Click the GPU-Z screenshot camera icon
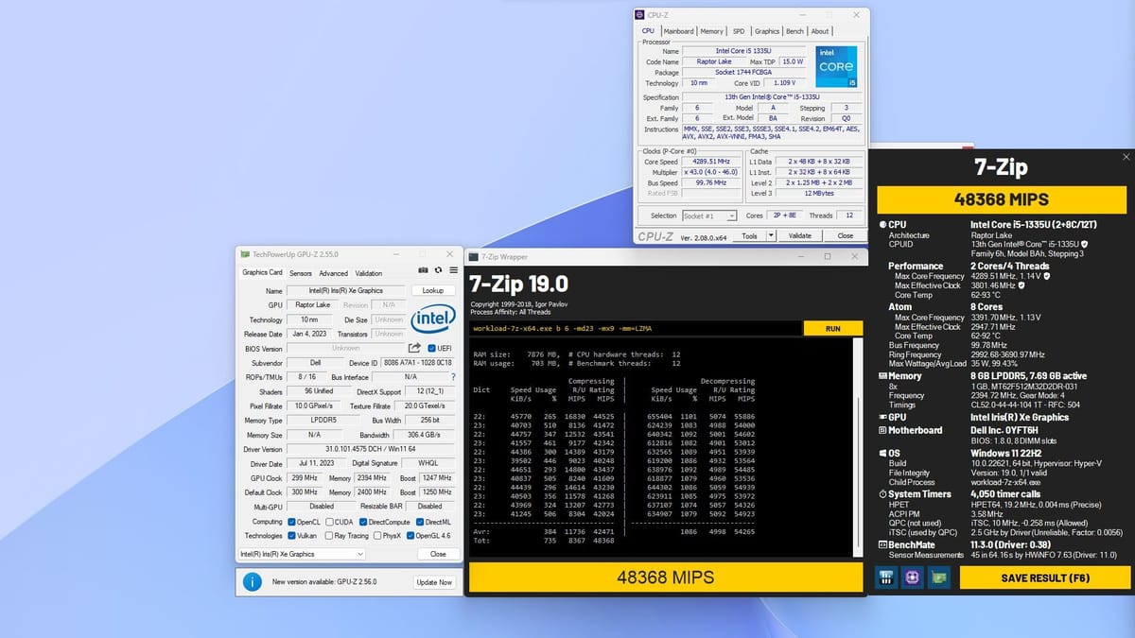 tap(423, 272)
